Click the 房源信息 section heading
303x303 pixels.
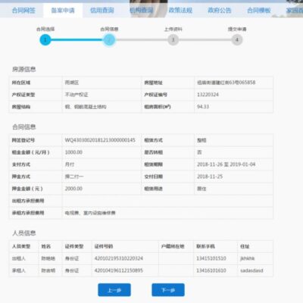coord(24,69)
